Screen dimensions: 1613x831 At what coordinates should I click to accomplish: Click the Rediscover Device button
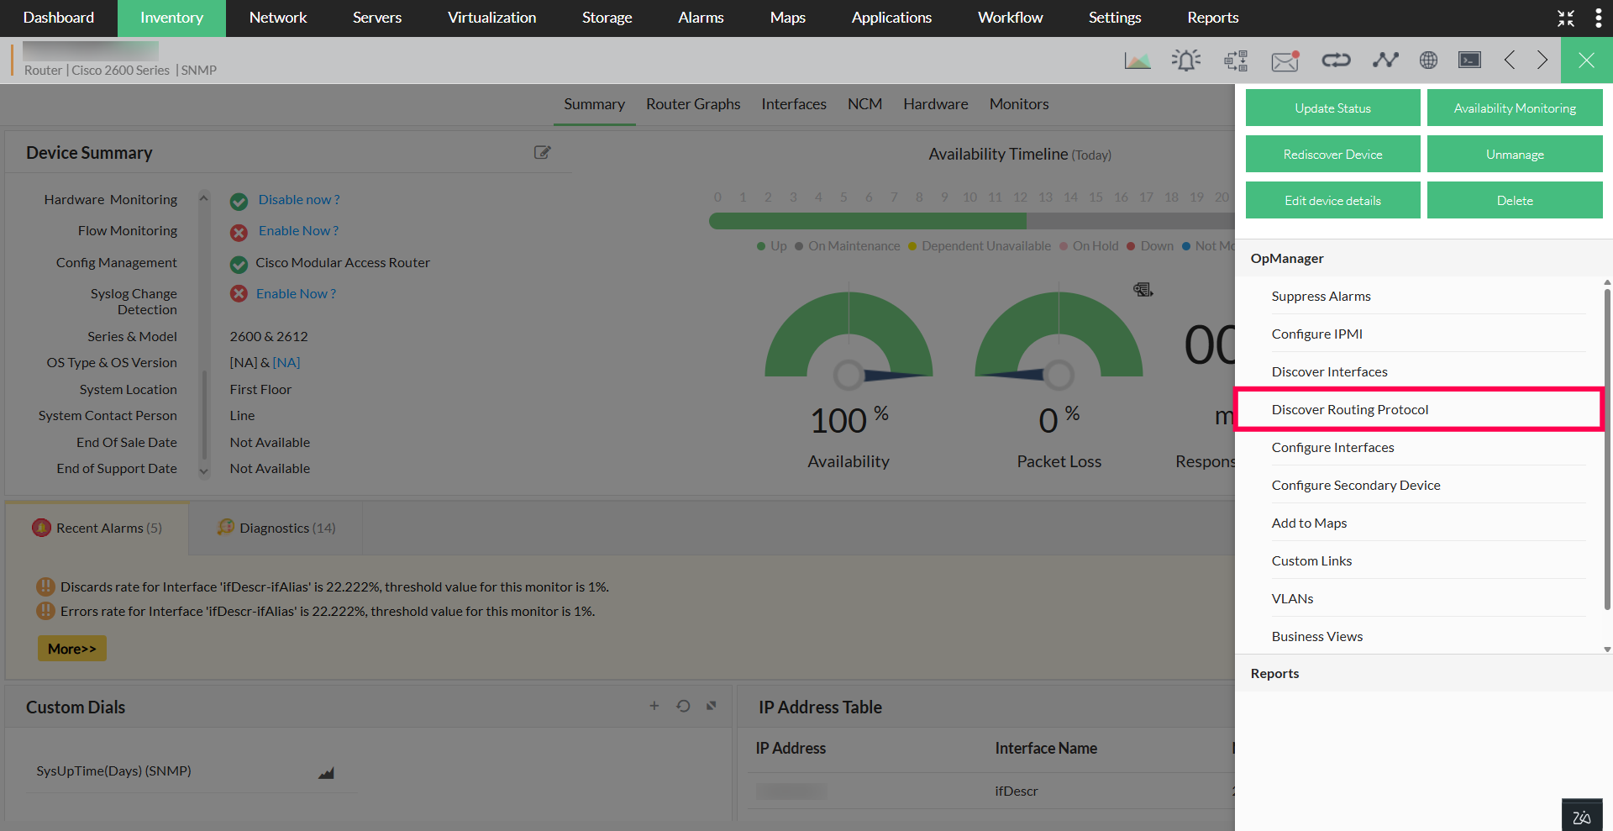[1332, 155]
